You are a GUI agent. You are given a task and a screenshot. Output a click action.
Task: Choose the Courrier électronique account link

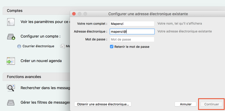tap(38, 46)
